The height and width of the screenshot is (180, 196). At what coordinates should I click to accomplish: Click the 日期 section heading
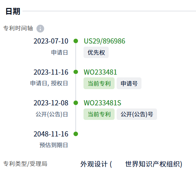pos(13,11)
